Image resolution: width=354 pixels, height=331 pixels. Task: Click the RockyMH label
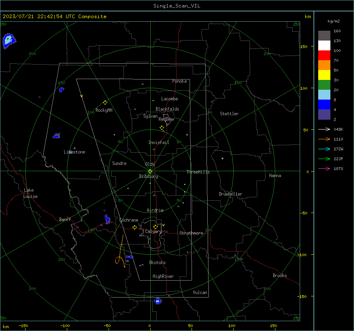coord(104,110)
